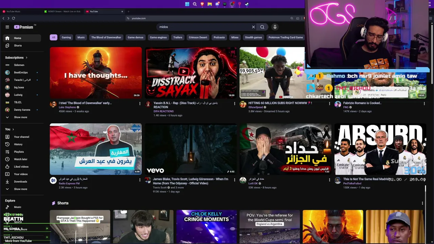434x244 pixels.
Task: Open the YouTube guide hamburger menu
Action: 7,27
